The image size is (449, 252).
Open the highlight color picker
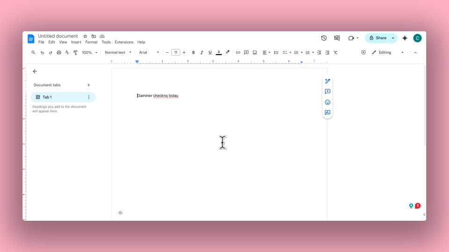pyautogui.click(x=228, y=52)
